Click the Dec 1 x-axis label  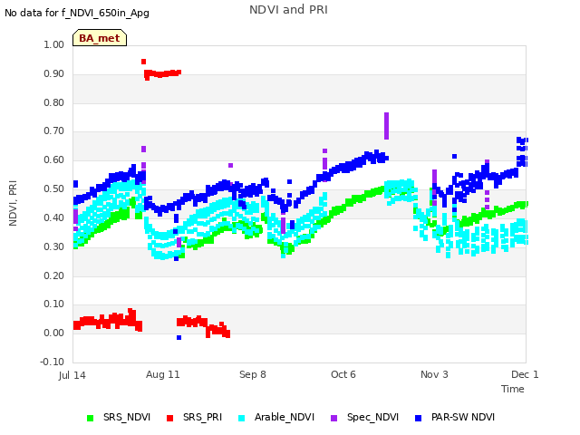525,374
